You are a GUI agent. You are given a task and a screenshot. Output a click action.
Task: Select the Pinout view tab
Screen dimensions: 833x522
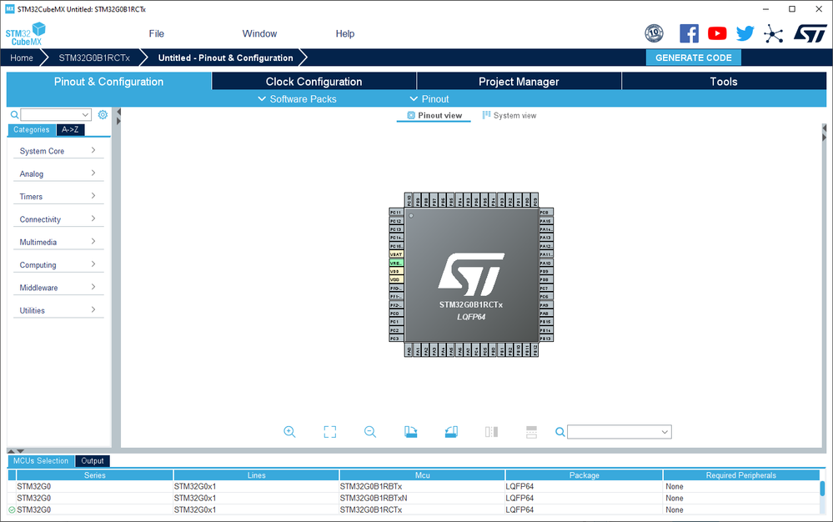[434, 115]
